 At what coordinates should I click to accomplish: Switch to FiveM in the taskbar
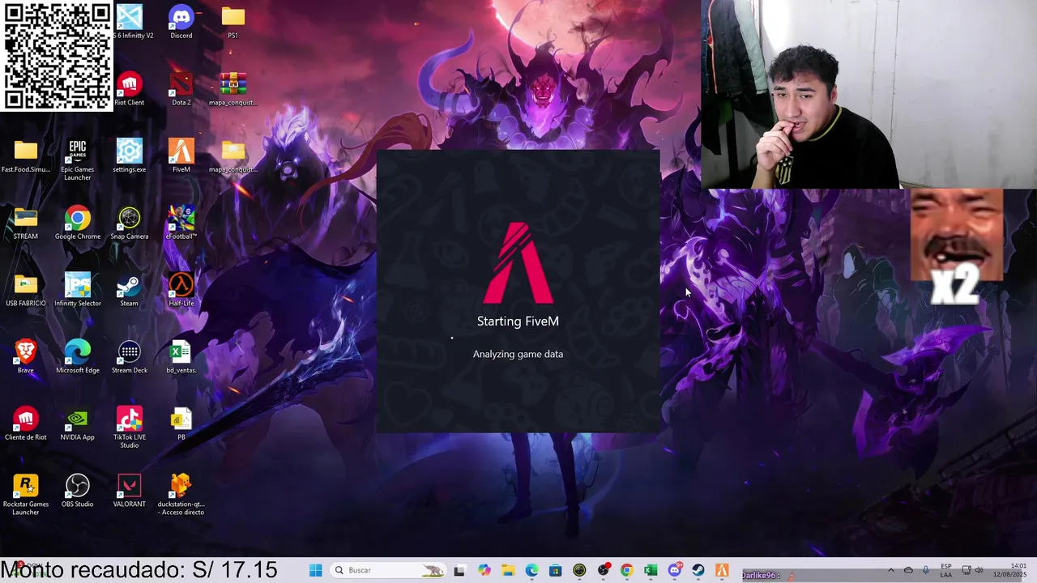pos(722,570)
